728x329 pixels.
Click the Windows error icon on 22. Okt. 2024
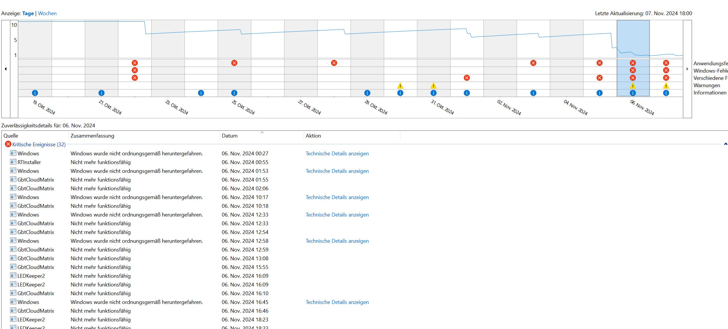pos(135,70)
